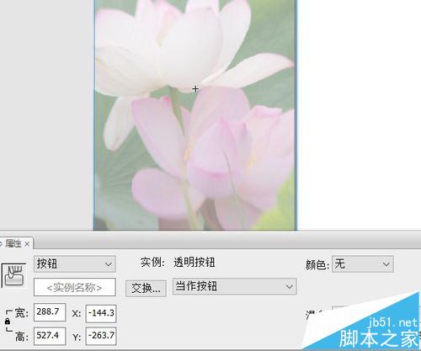
Task: Close the 属性 panel tab
Action: click(x=27, y=244)
